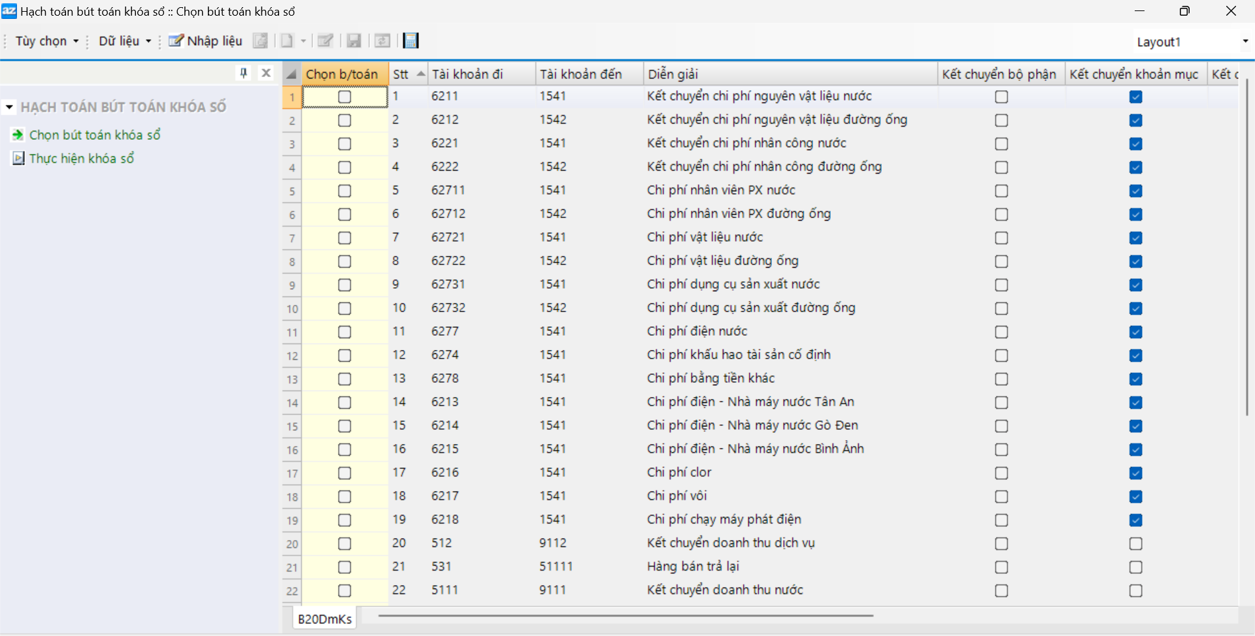Click the new document toolbar icon
The height and width of the screenshot is (636, 1255).
pyautogui.click(x=287, y=41)
